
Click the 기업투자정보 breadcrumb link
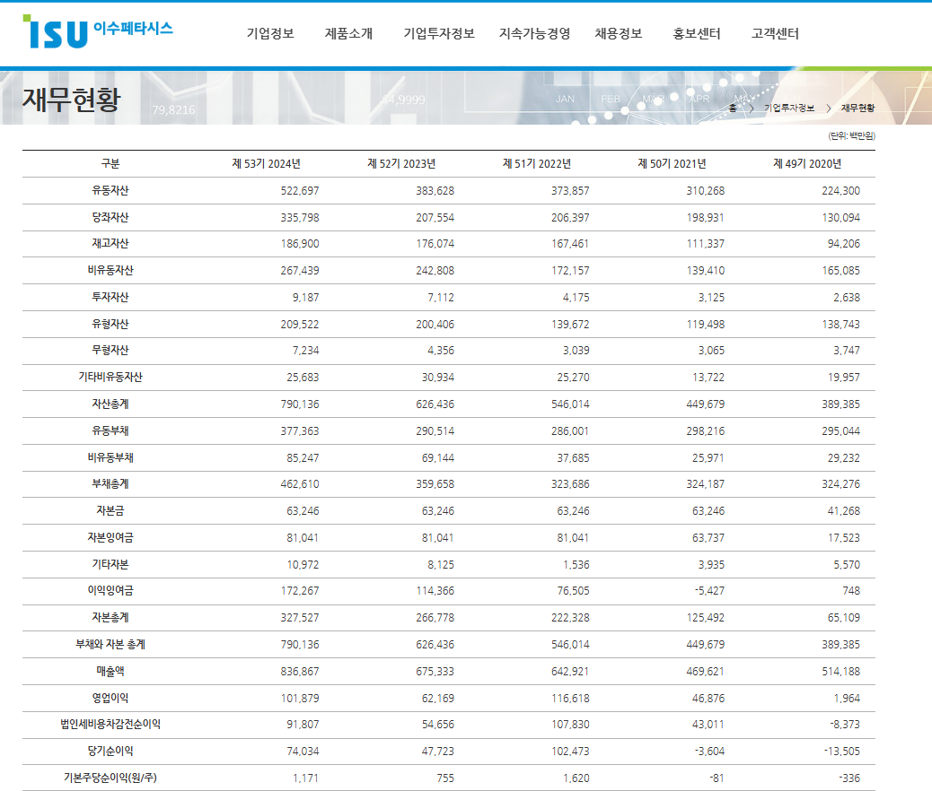point(788,106)
